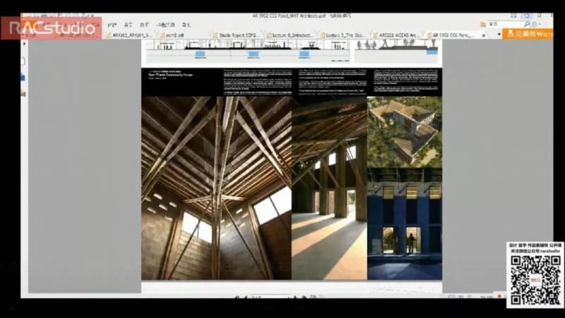Click the aerial view photo of building
565x318 pixels.
(404, 131)
